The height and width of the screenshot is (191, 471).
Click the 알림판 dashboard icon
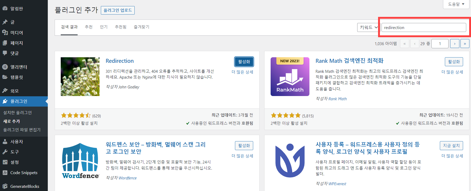point(5,8)
